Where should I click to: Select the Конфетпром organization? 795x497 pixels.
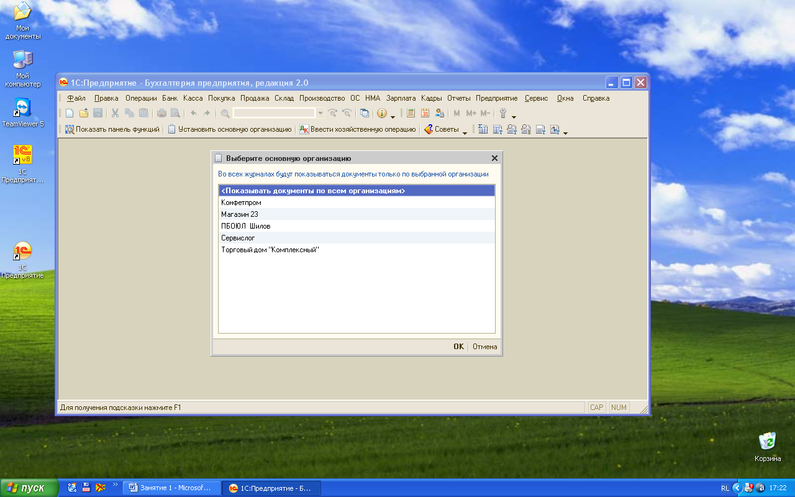(357, 203)
